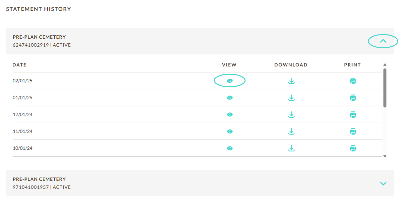Click the scrollbar up arrow

point(385,65)
